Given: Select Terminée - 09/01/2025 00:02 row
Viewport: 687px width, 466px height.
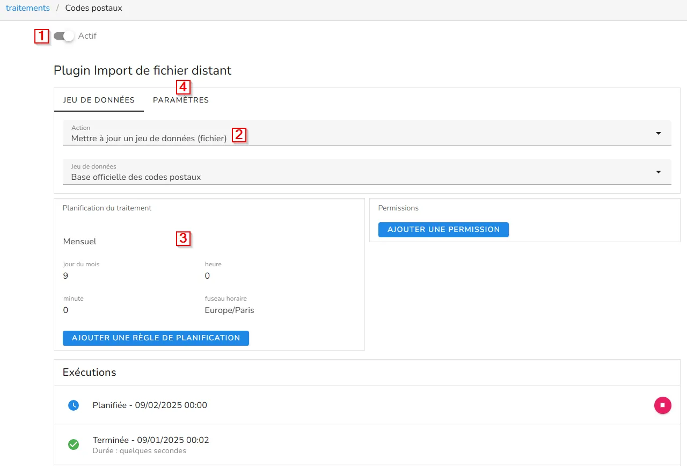Looking at the screenshot, I should point(367,445).
